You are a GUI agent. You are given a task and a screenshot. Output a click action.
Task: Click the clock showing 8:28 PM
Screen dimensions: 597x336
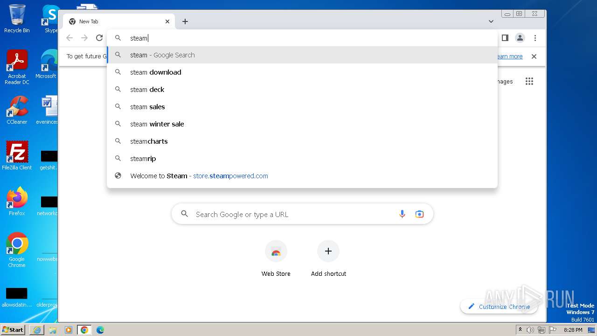click(573, 330)
